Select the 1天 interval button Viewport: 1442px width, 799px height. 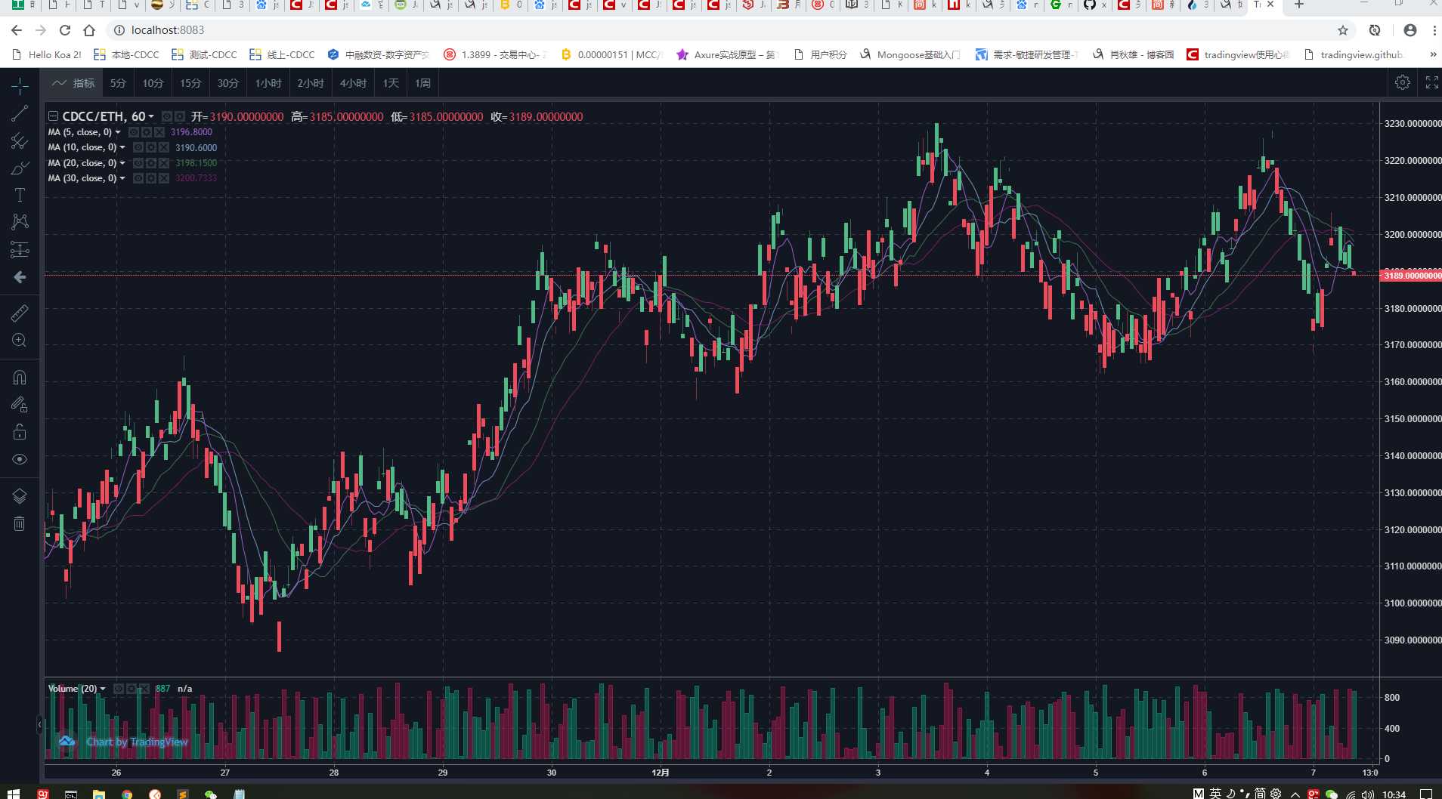coord(391,83)
